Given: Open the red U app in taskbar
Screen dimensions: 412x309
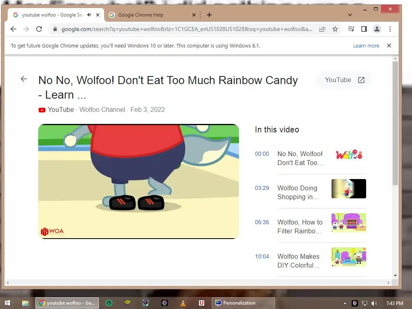Looking at the screenshot, I should tap(202, 303).
